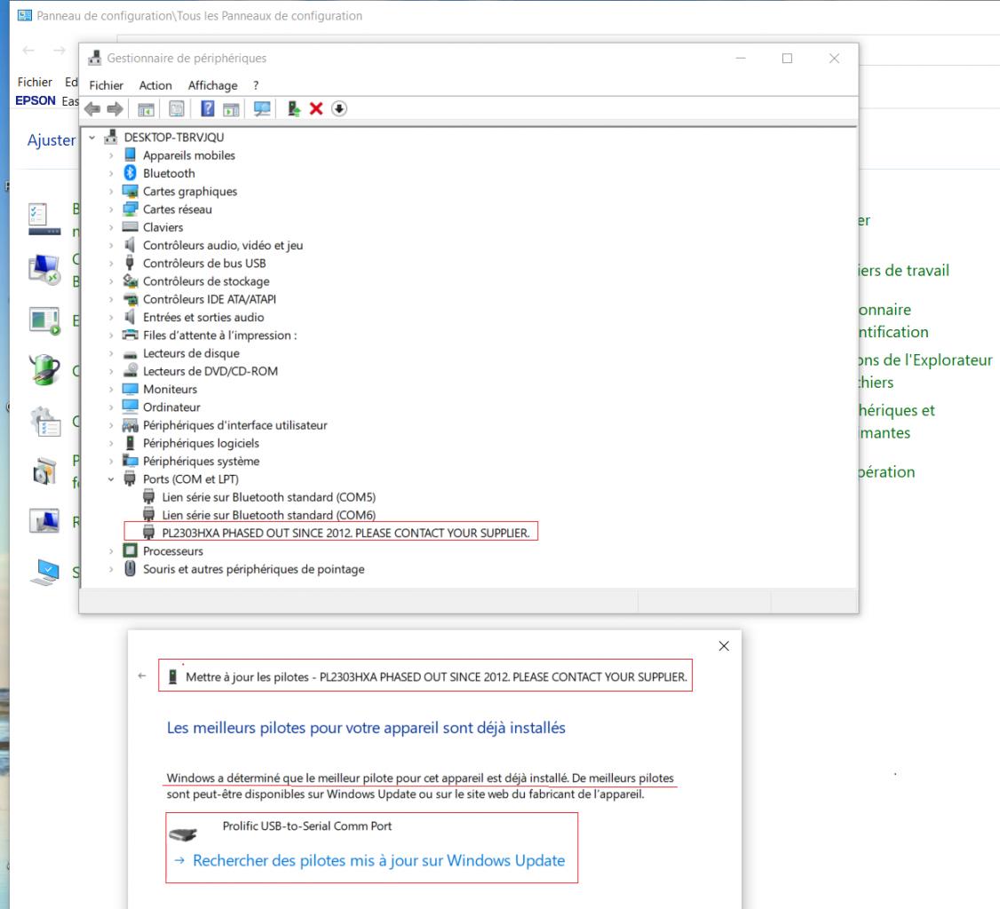
Task: Open Fichier menu in Device Manager
Action: tap(106, 85)
